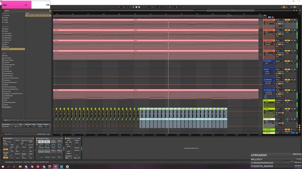The image size is (302, 169).
Task: Toggle DC filter on Utility
Action: pos(78,158)
